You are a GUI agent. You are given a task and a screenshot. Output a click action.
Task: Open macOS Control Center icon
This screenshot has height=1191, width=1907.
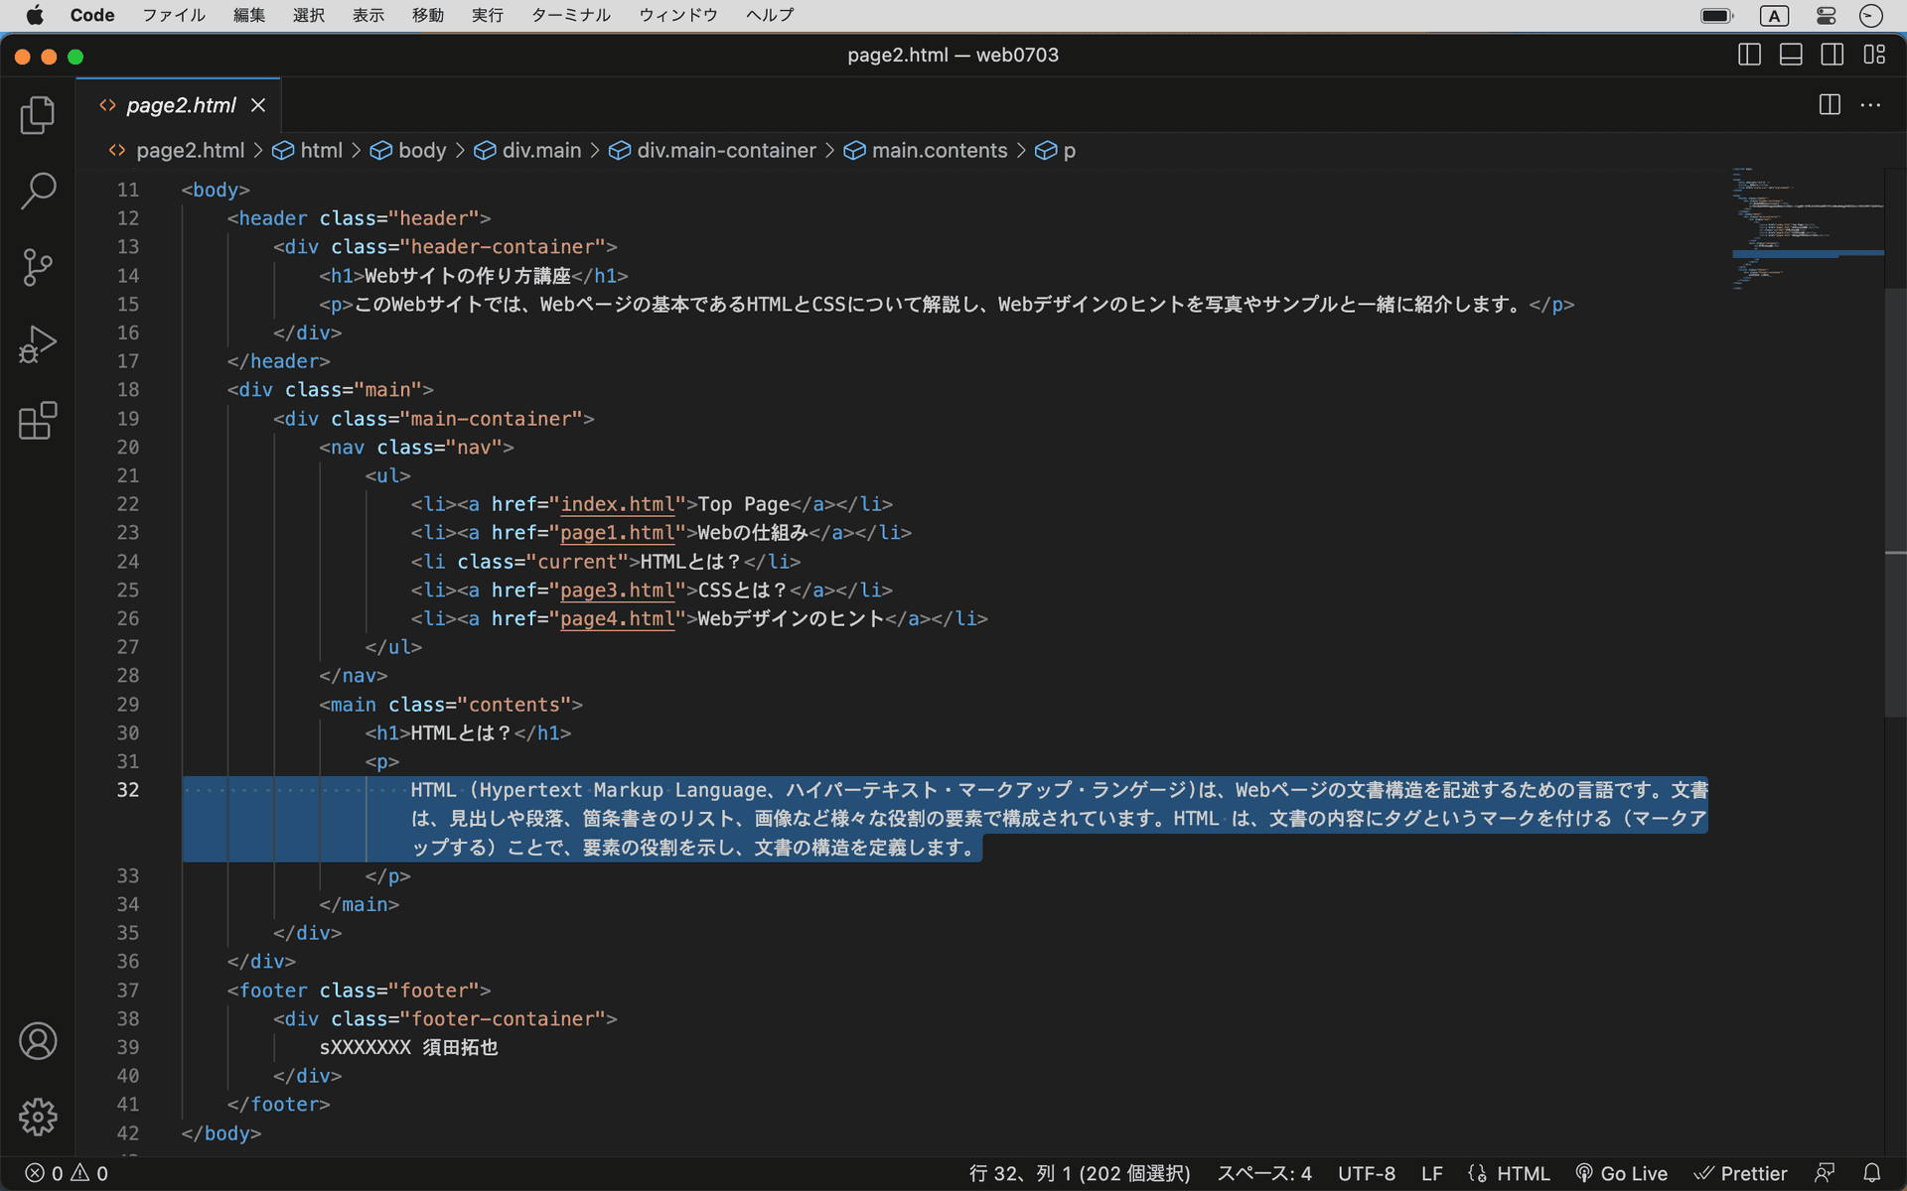[x=1826, y=15]
